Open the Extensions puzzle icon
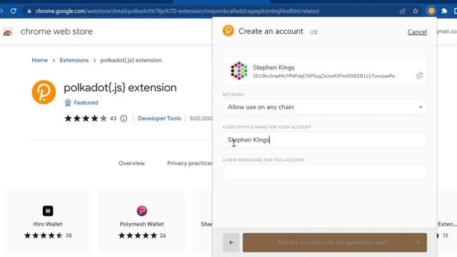Image resolution: width=457 pixels, height=257 pixels. click(444, 11)
